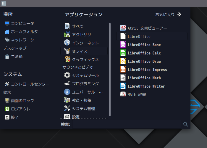Switch to お気に入り favorites view
This screenshot has height=148, width=207.
pyautogui.click(x=168, y=15)
